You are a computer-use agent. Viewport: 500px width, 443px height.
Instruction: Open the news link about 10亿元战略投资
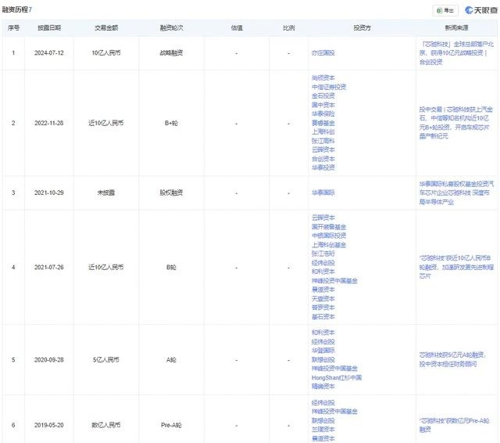coord(456,53)
